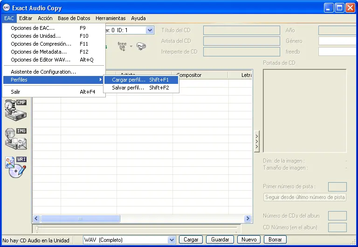Click Seguir desde último número de pista
Screen dimensions: 358x247
[305, 197]
